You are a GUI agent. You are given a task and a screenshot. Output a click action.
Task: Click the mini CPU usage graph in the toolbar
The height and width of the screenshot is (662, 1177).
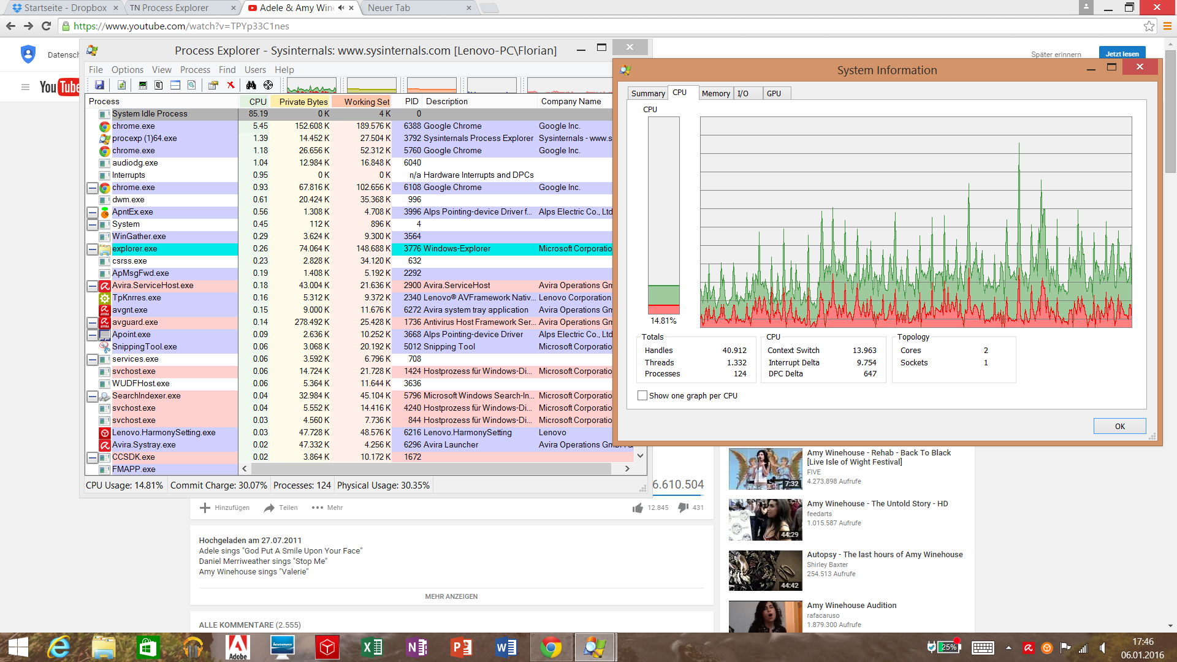[311, 85]
